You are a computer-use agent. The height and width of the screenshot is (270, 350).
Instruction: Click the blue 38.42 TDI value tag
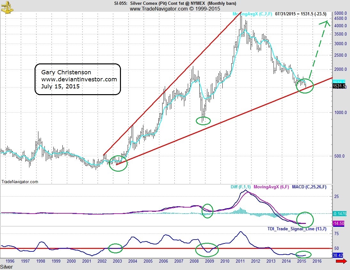coord(338,255)
